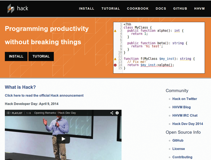Visit Hack on Twitter link
The height and width of the screenshot is (160, 211).
[x=185, y=99]
